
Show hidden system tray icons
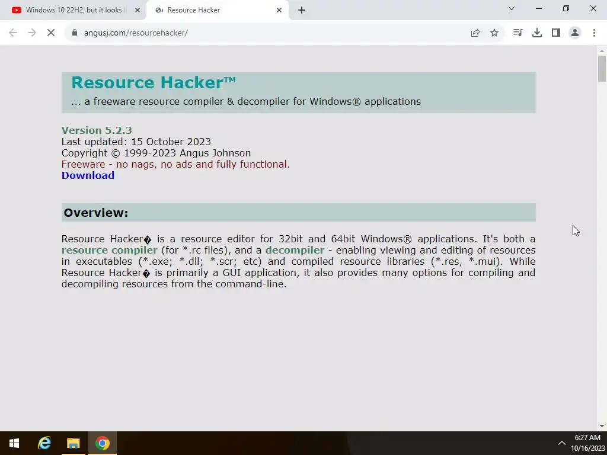(x=562, y=443)
